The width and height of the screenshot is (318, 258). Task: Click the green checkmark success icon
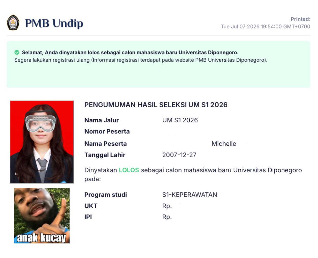[x=17, y=53]
